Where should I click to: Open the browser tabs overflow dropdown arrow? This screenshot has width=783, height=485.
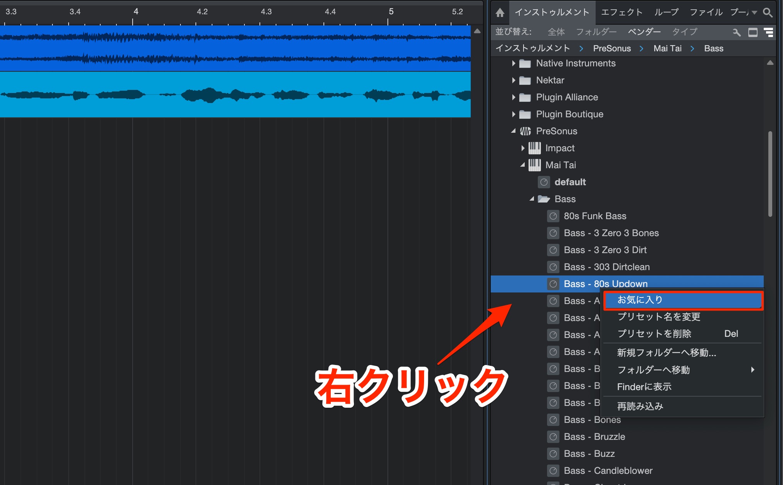click(754, 13)
